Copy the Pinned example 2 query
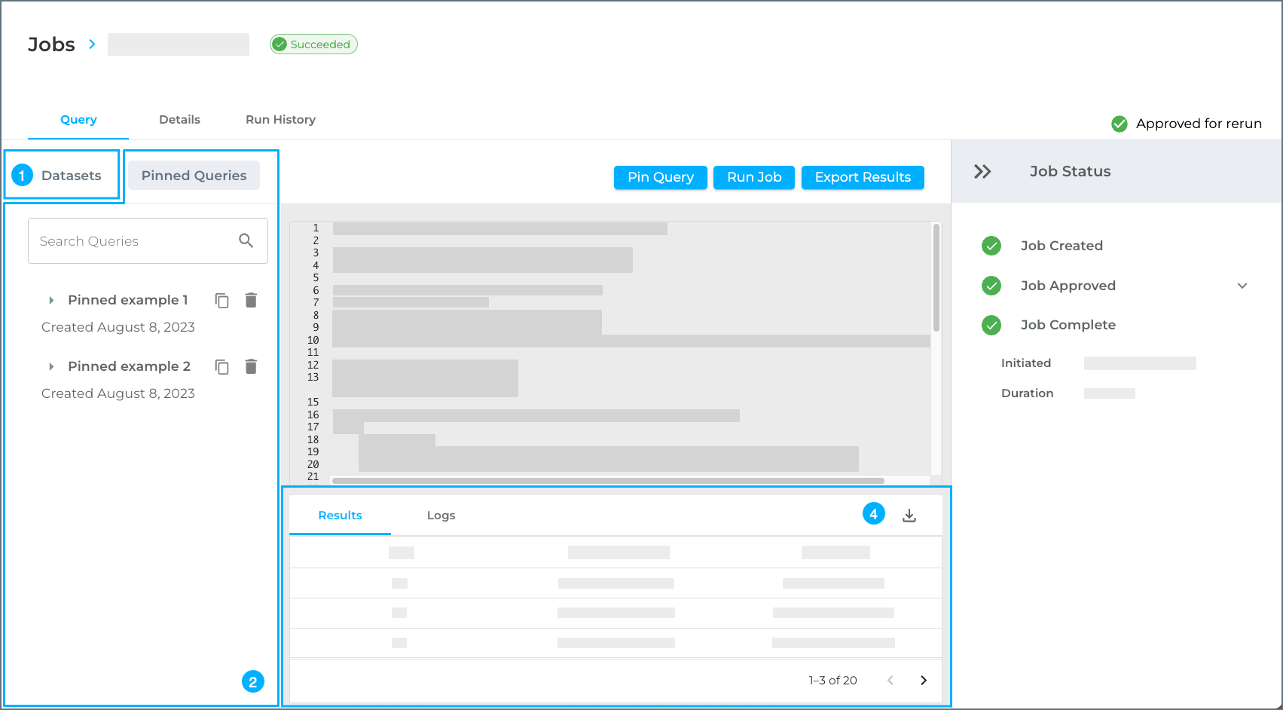Image resolution: width=1283 pixels, height=710 pixels. [221, 367]
